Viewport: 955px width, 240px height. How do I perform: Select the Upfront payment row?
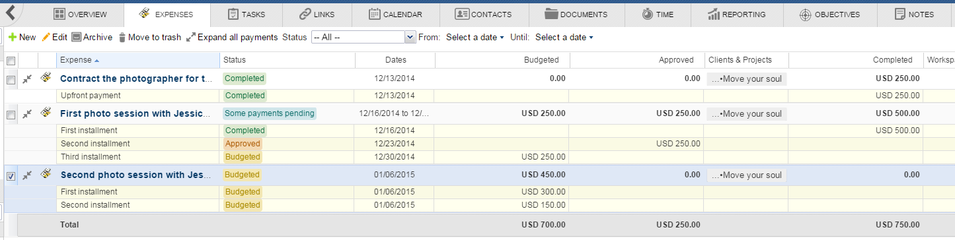tap(479, 96)
